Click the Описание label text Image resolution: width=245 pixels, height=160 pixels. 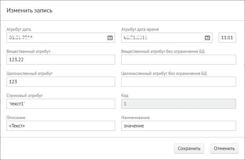[16, 118]
